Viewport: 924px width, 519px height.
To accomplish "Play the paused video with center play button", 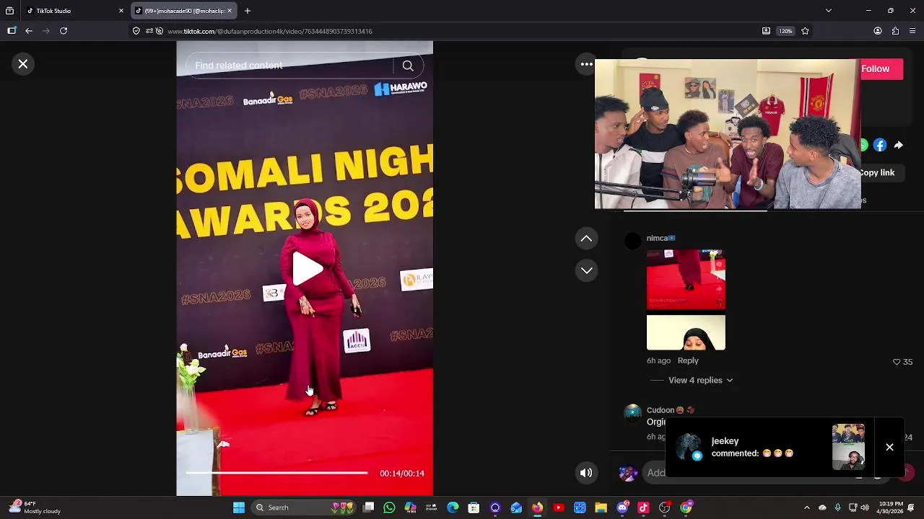I will point(308,268).
